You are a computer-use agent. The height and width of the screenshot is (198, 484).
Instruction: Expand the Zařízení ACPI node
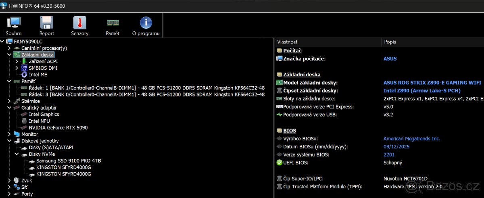click(x=17, y=61)
